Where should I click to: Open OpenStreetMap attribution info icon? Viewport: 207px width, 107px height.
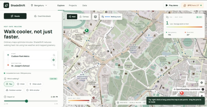[x=203, y=89]
